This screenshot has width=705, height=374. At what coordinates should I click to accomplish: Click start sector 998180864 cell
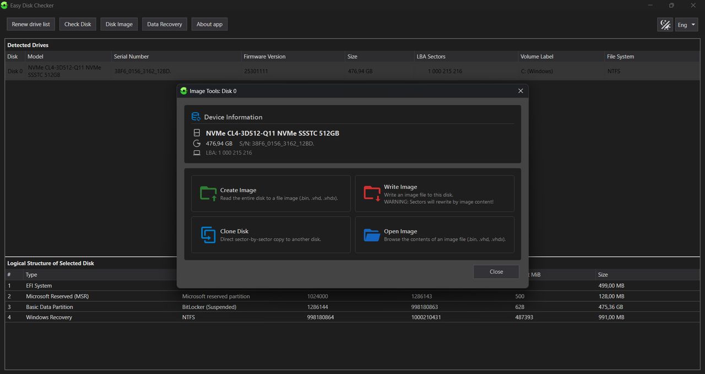(x=321, y=317)
